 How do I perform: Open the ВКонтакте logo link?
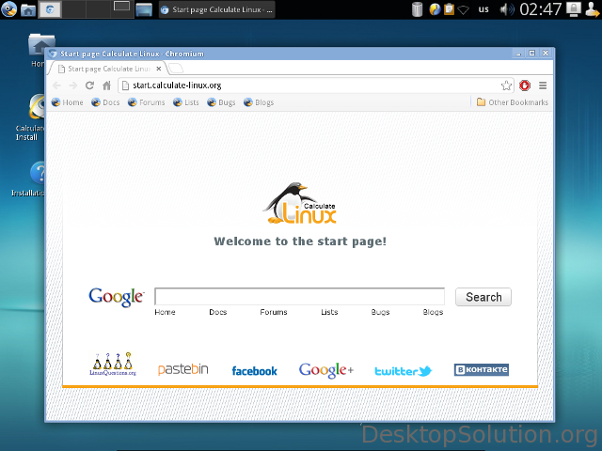tap(482, 369)
